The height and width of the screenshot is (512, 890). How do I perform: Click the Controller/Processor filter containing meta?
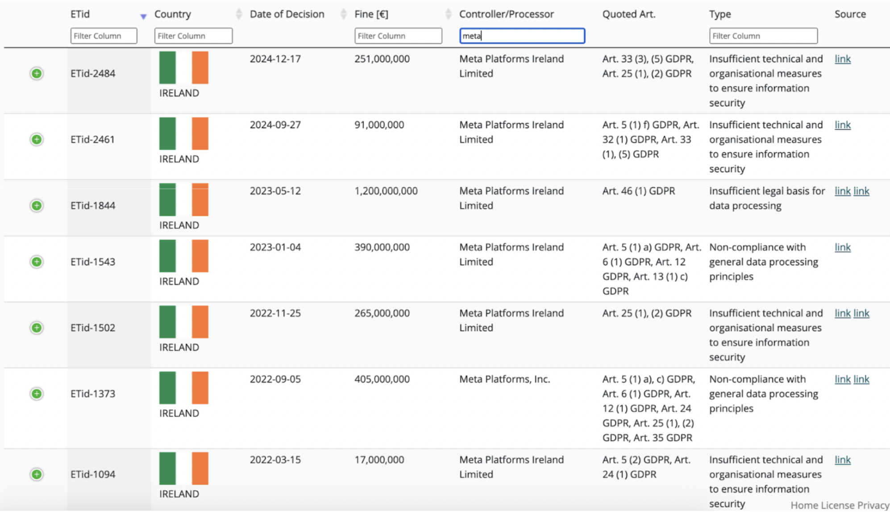522,36
